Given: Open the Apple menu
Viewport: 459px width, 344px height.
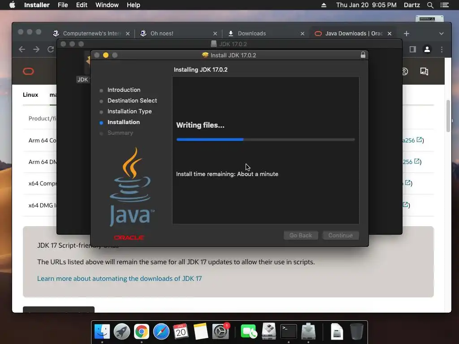Looking at the screenshot, I should (12, 5).
